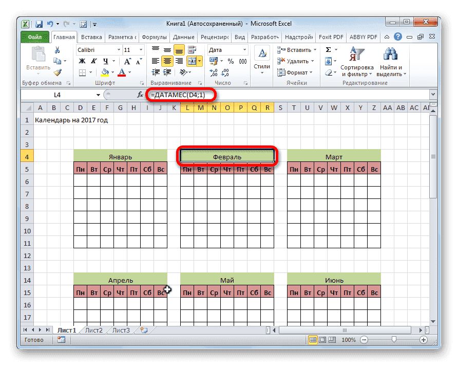458x366 pixels.
Task: Zoom in with the plus on the zoom slider
Action: [x=424, y=340]
